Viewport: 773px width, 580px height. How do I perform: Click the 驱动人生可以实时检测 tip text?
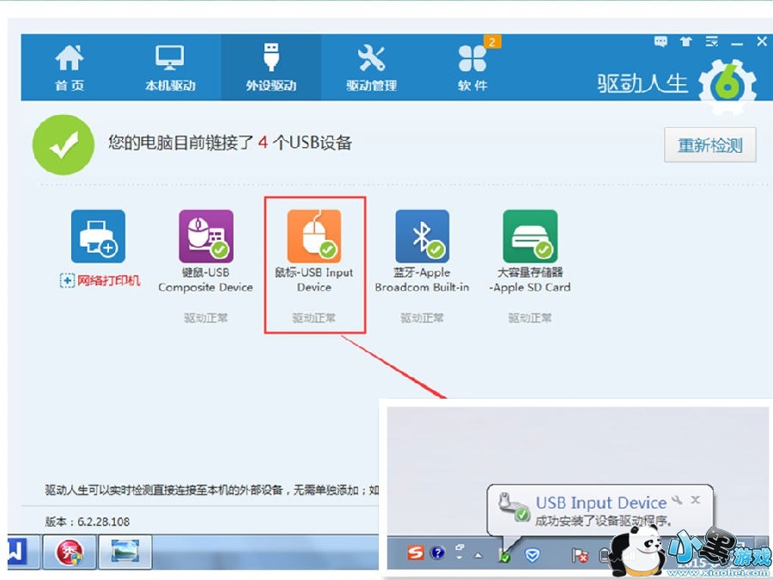click(212, 490)
